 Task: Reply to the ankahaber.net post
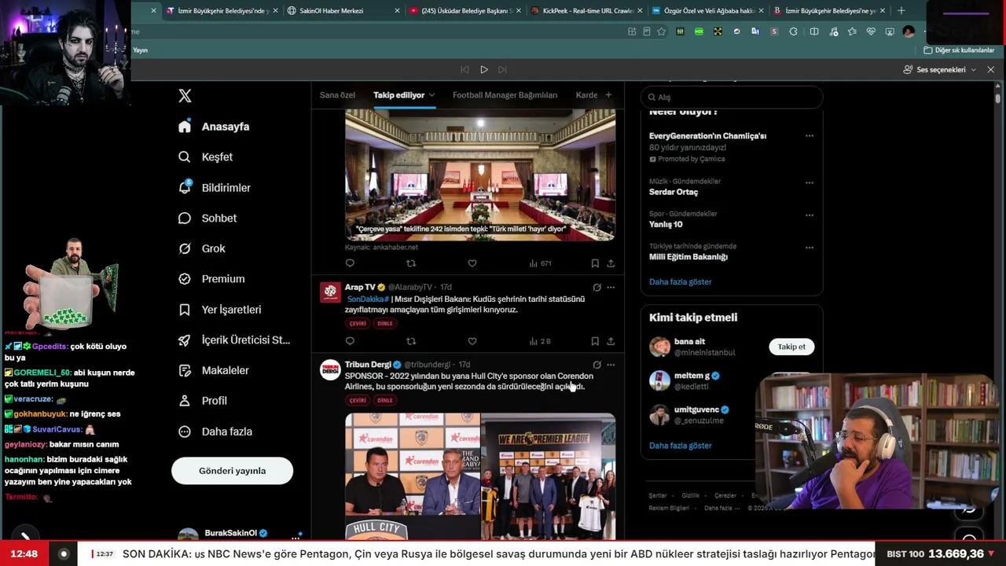(x=350, y=263)
